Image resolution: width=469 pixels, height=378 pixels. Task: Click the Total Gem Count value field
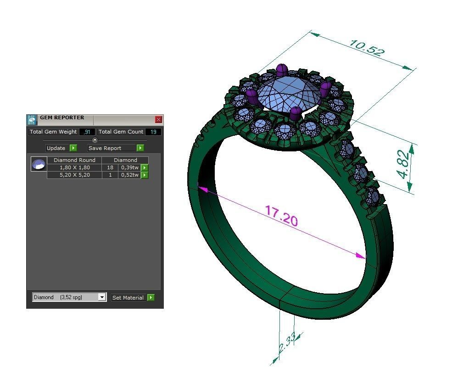point(153,132)
